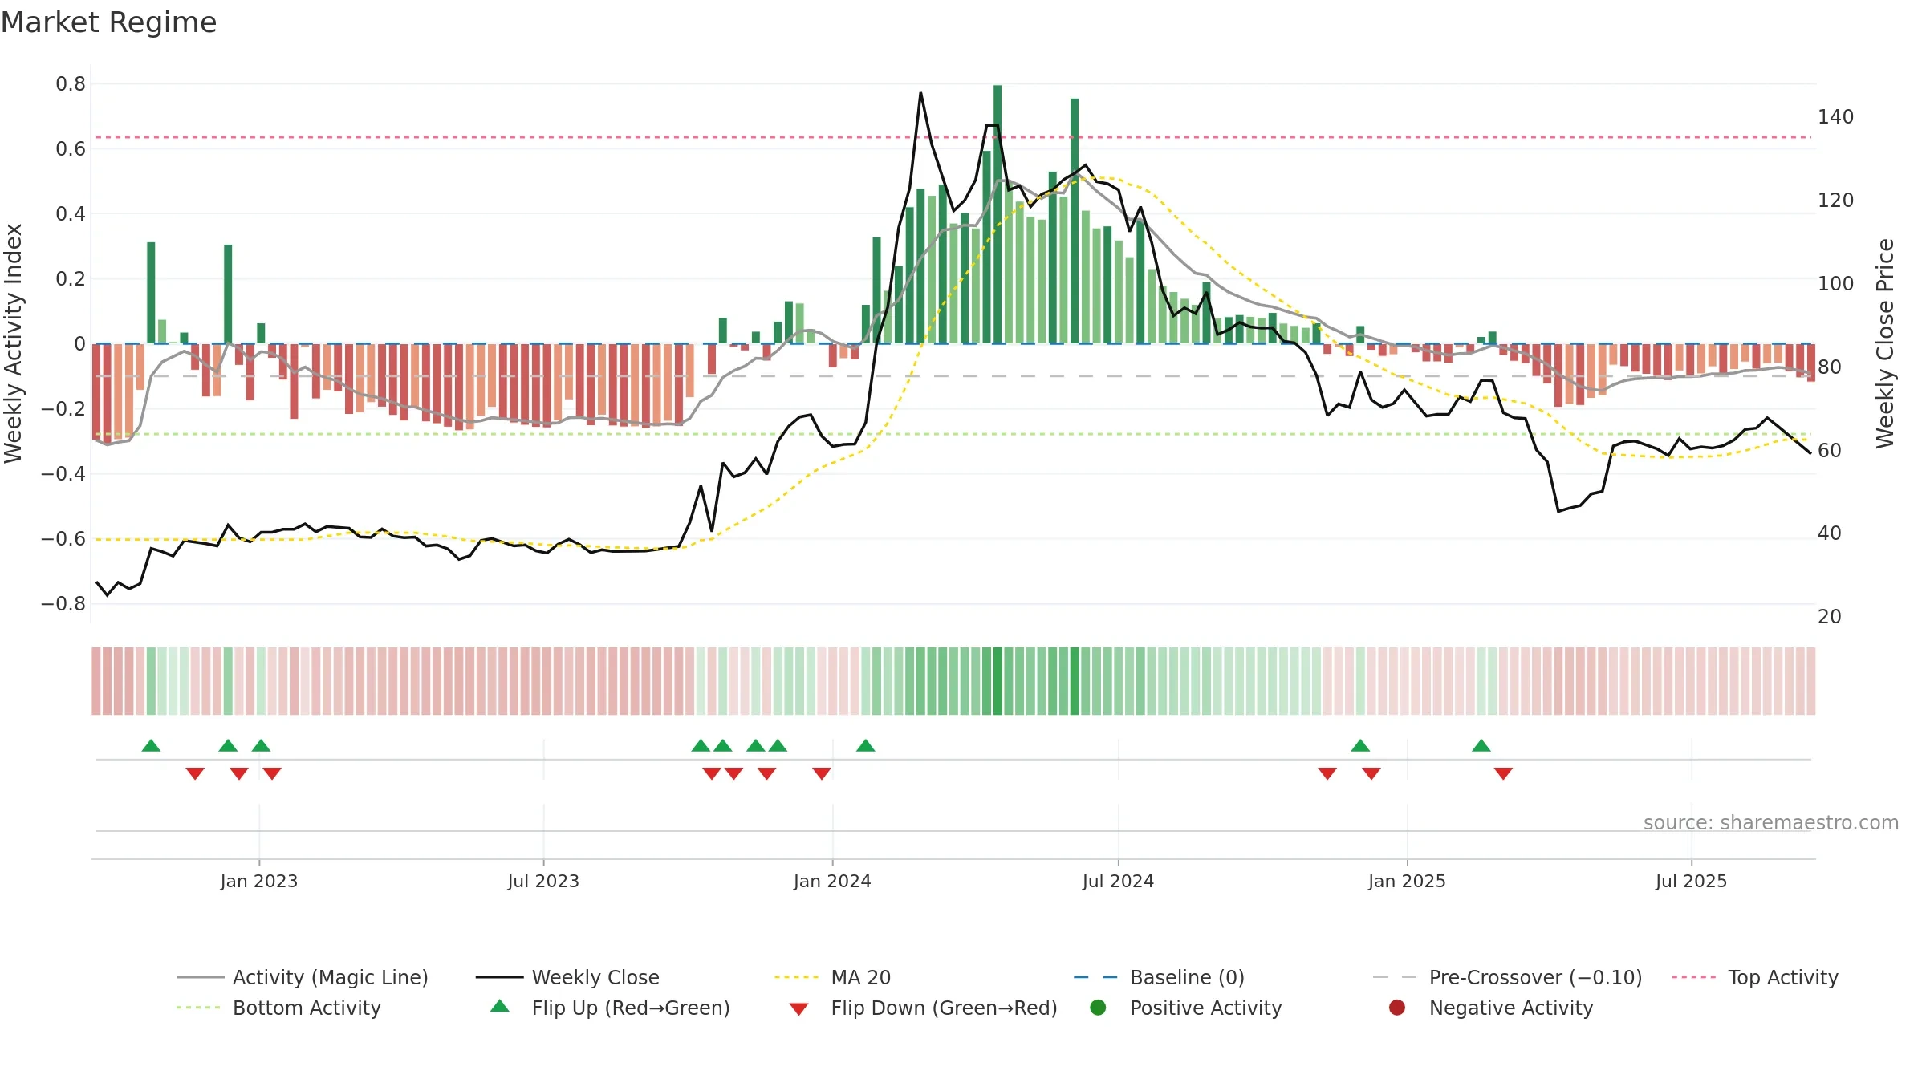1926x1083 pixels.
Task: Select the Jan 2024 x-axis label
Action: point(832,881)
